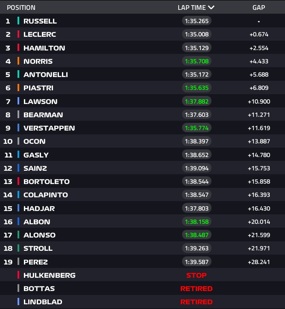Select driver name VERSTAPPEN
This screenshot has height=309, width=285.
pos(49,128)
